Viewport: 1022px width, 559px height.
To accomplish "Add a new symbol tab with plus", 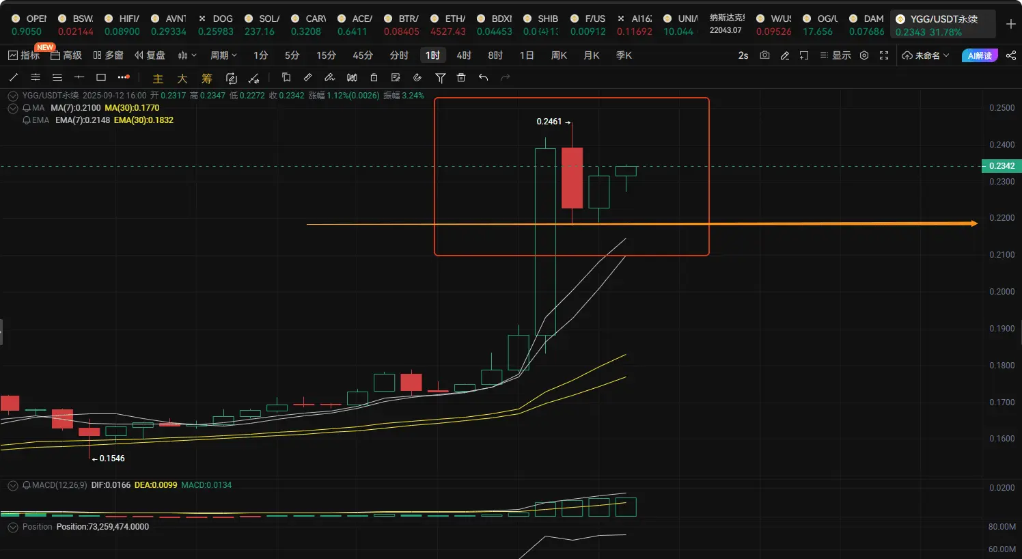I will tap(1011, 24).
